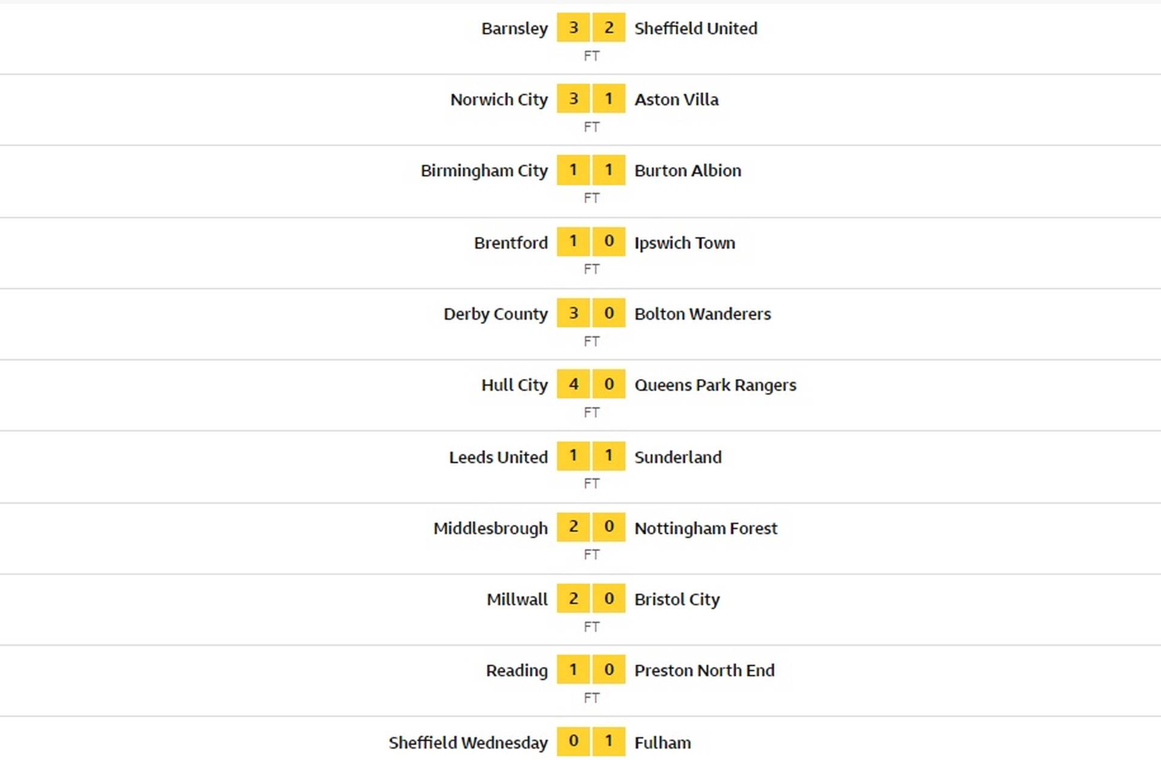The width and height of the screenshot is (1161, 760).
Task: Select the Brentford team name
Action: (x=510, y=242)
